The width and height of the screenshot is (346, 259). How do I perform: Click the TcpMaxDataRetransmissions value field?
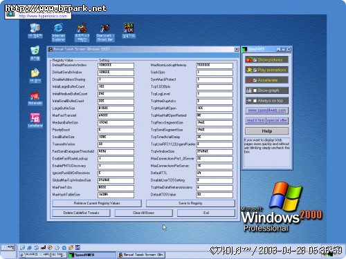pyautogui.click(x=215, y=188)
